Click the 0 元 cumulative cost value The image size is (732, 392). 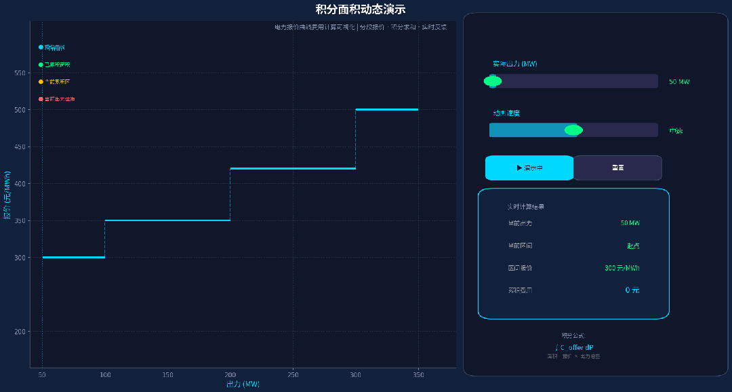[x=632, y=290]
